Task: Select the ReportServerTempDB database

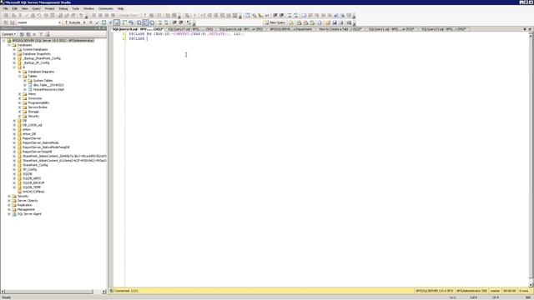Action: click(37, 152)
